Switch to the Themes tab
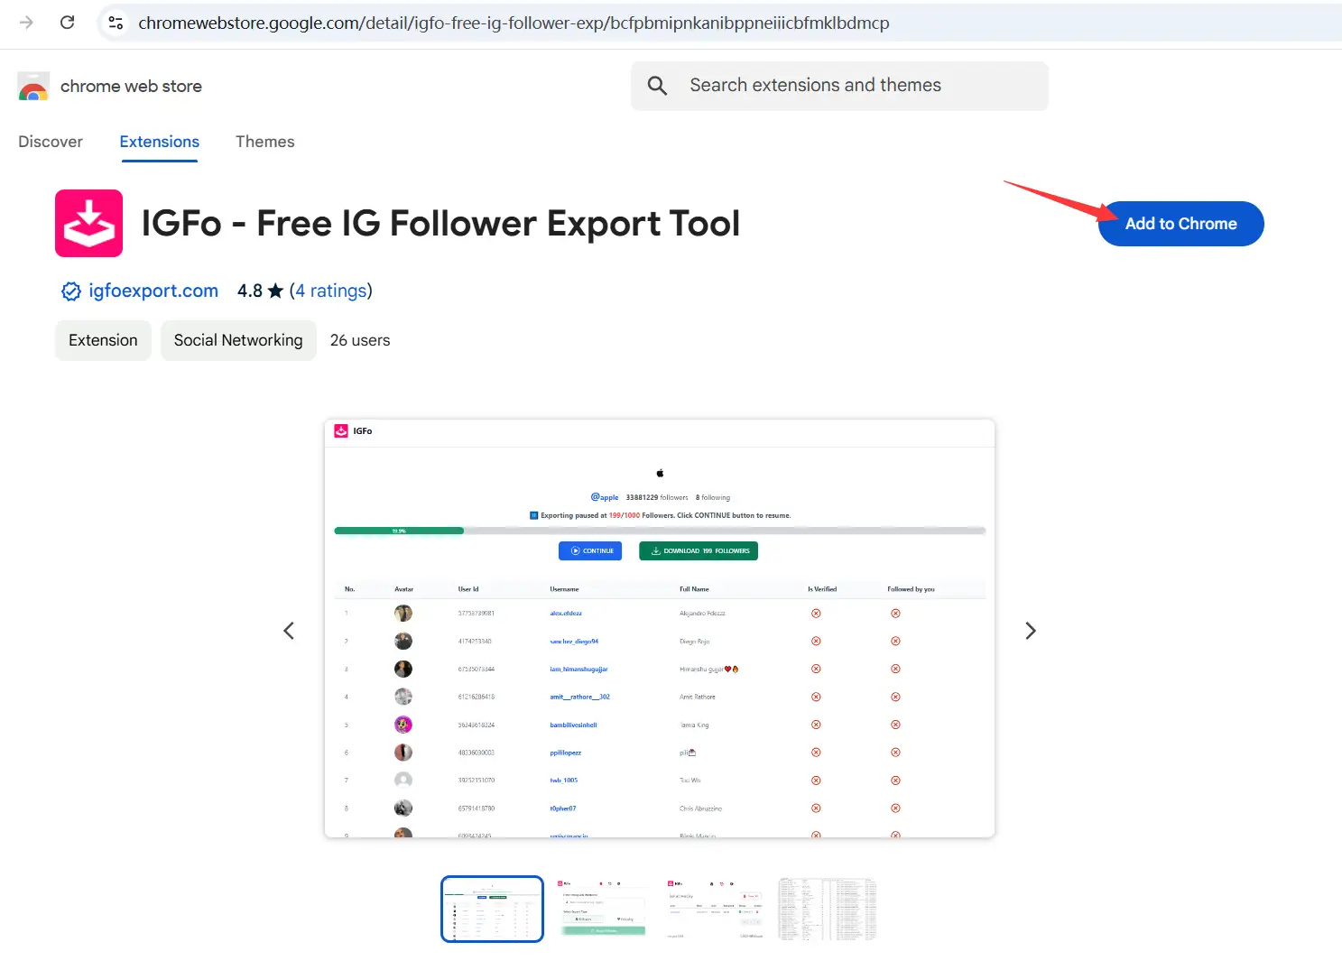Viewport: 1342px width, 970px height. [265, 142]
